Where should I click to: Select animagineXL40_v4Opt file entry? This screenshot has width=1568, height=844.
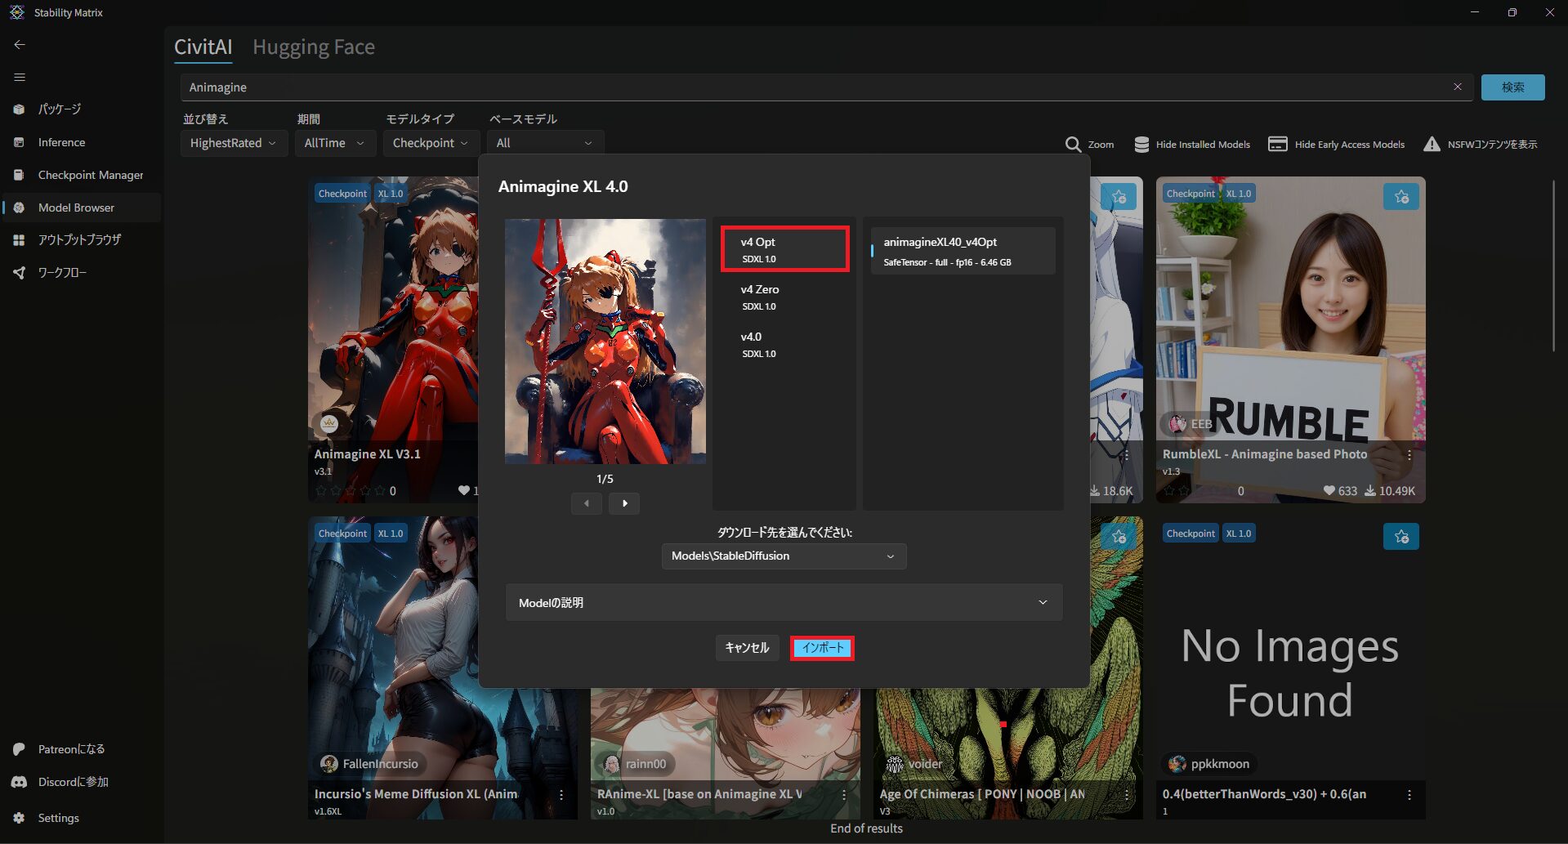[x=963, y=251]
